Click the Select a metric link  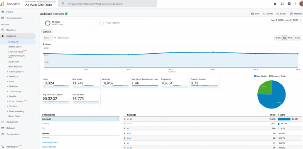point(64,38)
